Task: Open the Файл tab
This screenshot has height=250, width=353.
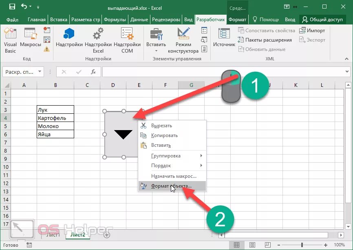Action: tap(12, 20)
